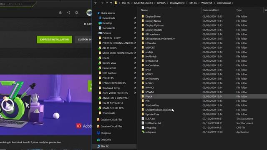Expand chevron after International breadcrumb
The height and width of the screenshot is (150, 267).
(x=233, y=3)
